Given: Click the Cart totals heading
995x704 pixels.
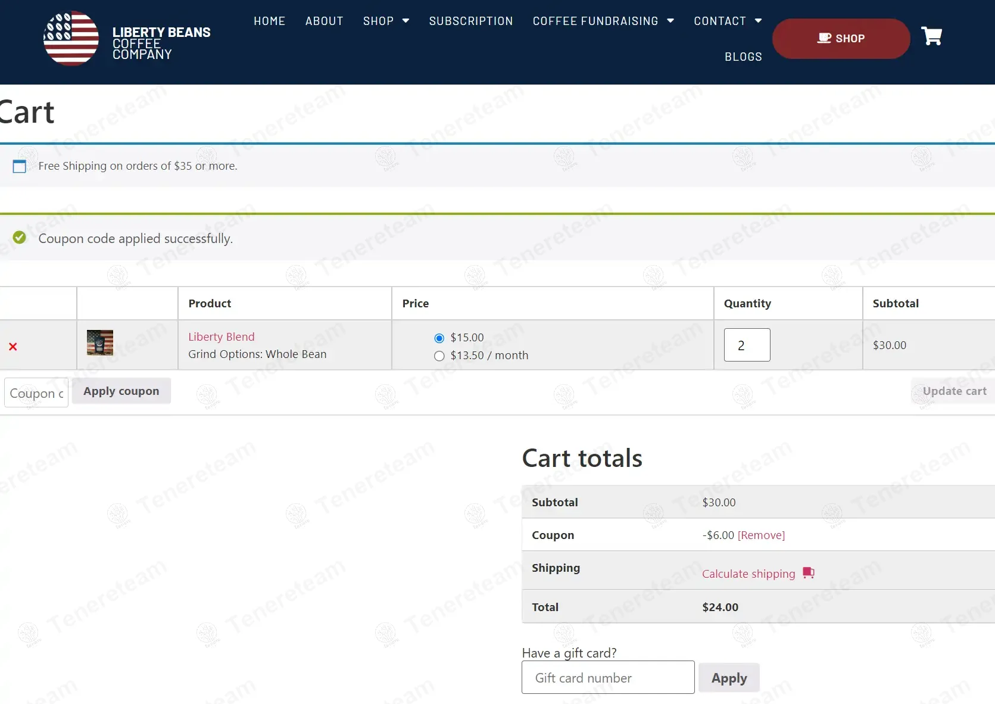Looking at the screenshot, I should point(582,458).
